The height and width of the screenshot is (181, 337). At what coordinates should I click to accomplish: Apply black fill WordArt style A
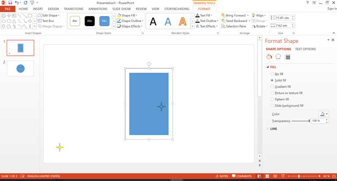point(153,21)
